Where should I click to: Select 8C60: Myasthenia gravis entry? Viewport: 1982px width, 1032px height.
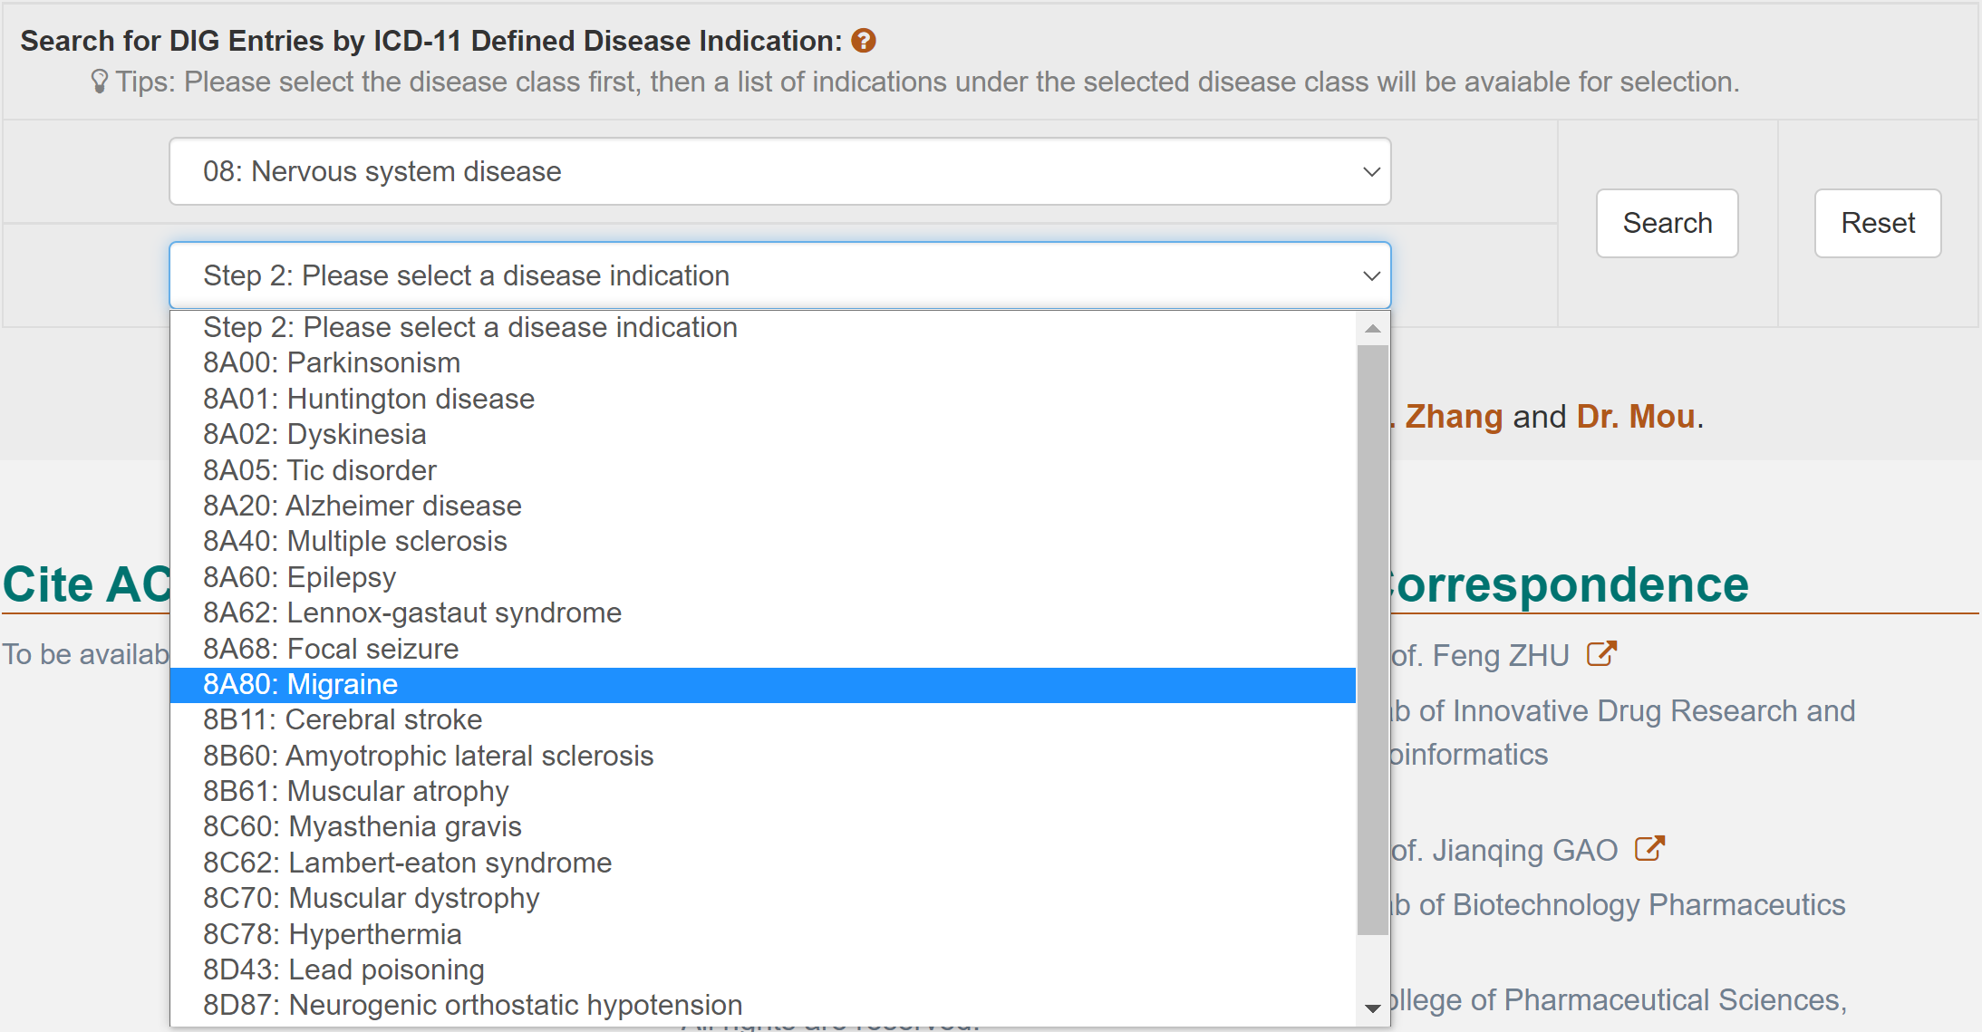[362, 826]
